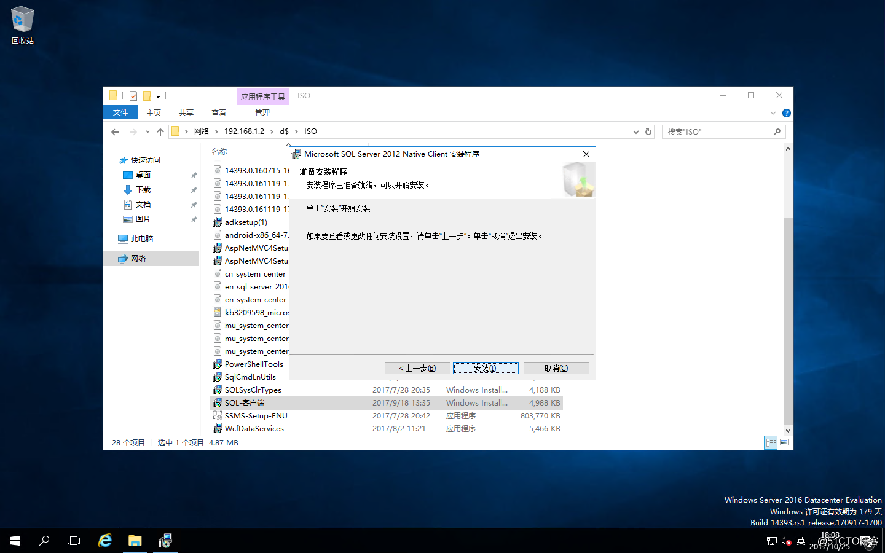Open Explorer help via the question mark icon
The image size is (885, 553).
click(x=786, y=113)
